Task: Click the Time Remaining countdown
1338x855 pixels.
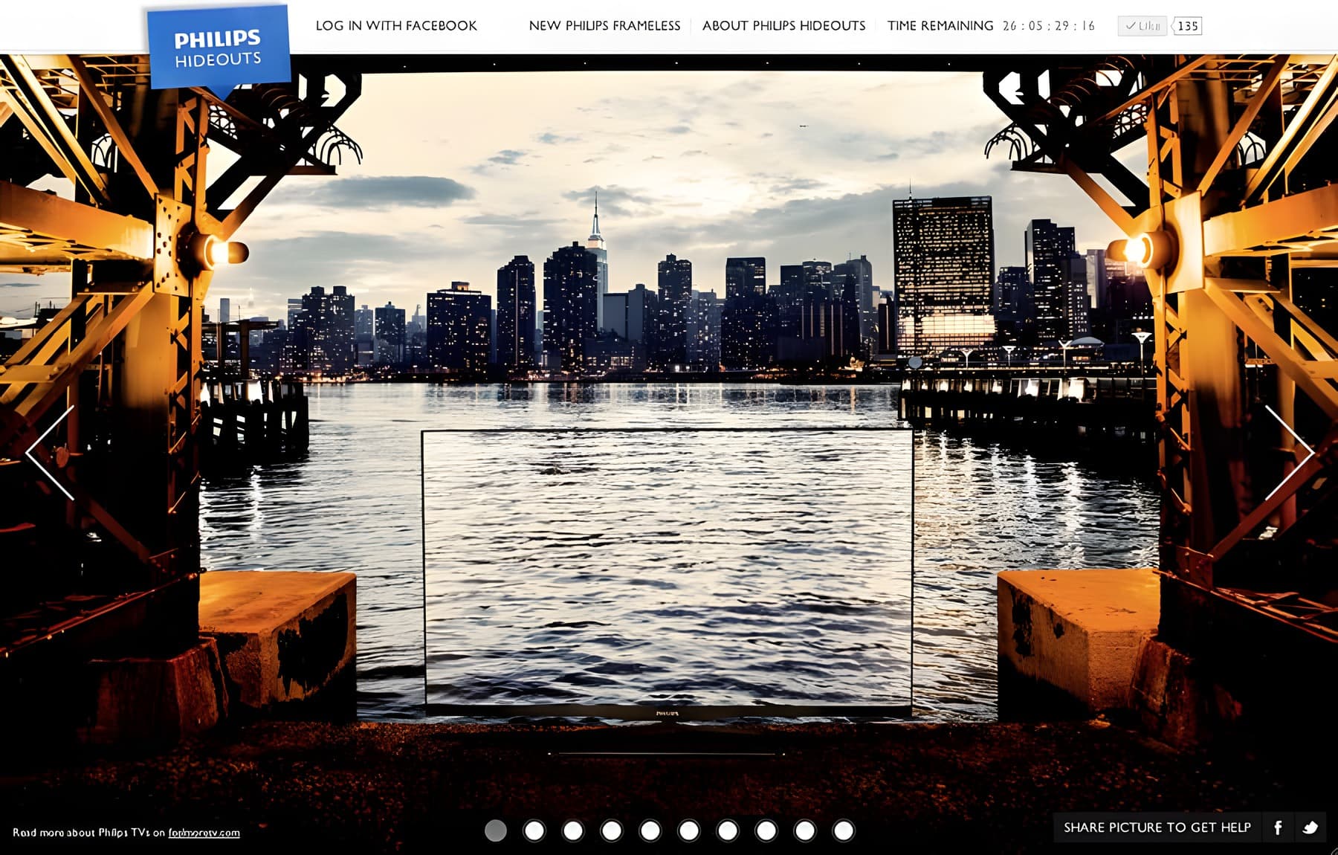Action: coord(991,26)
